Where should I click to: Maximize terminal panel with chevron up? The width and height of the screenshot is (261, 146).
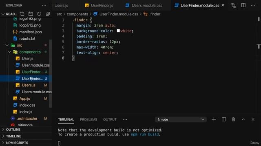[243, 119]
